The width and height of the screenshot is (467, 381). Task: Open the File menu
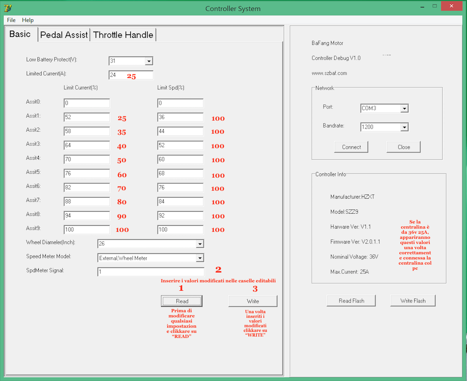(x=11, y=20)
